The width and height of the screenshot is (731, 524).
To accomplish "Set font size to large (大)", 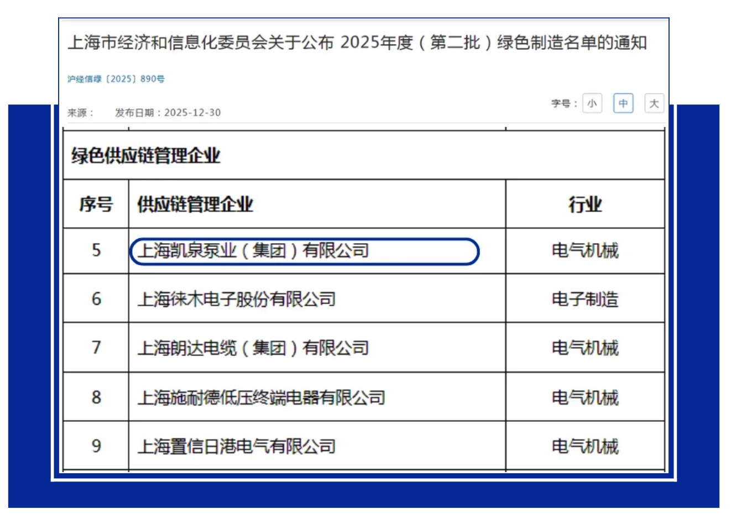I will tap(654, 103).
